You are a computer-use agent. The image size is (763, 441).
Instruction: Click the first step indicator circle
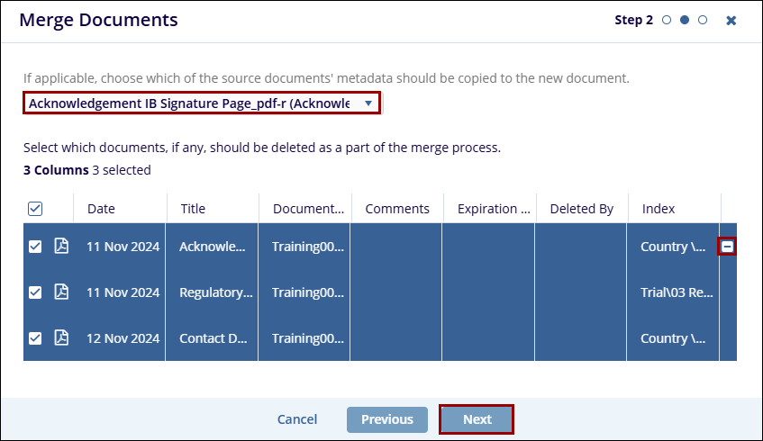point(667,21)
